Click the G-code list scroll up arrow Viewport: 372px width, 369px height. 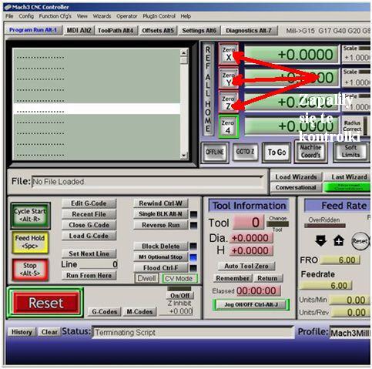pyautogui.click(x=183, y=53)
